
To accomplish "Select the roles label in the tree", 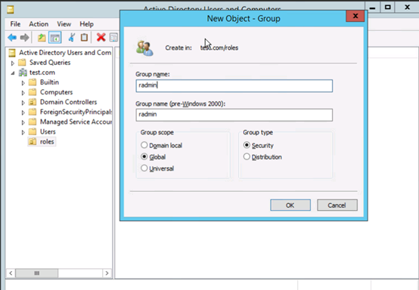I will (x=47, y=142).
